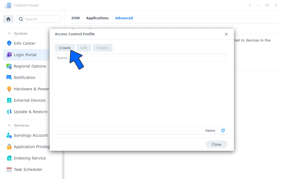Switch to the Applications tab
This screenshot has height=179, width=283.
[x=97, y=18]
